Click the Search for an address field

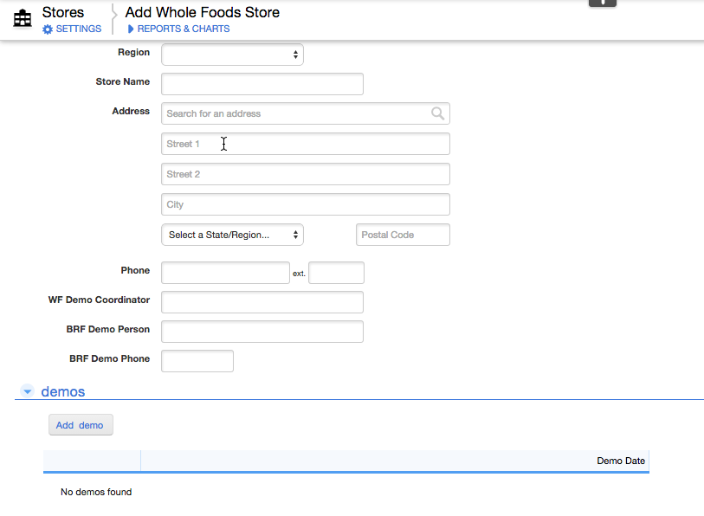[x=306, y=113]
